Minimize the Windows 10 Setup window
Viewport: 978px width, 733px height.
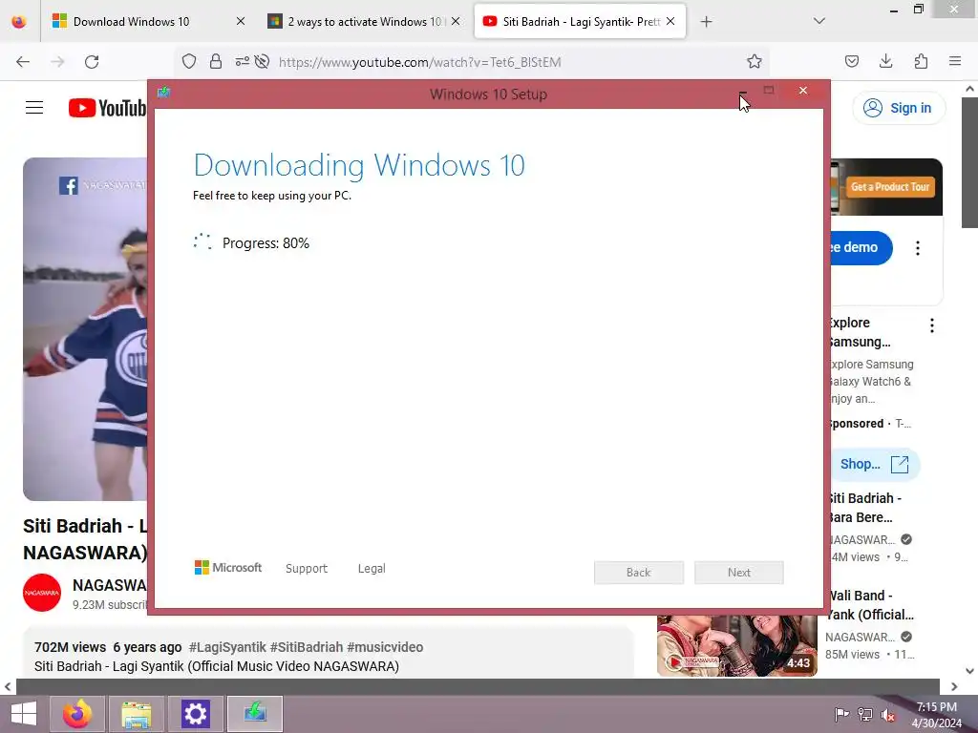(742, 91)
